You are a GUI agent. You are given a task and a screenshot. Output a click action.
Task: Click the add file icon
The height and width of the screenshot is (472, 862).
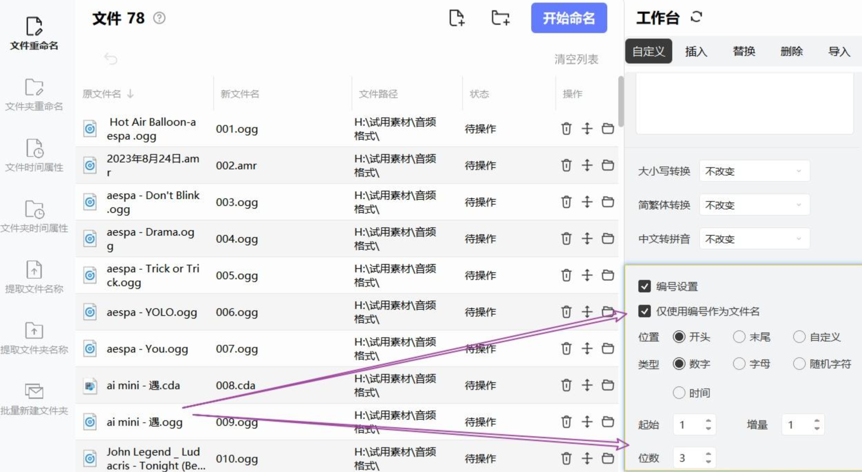(x=457, y=18)
